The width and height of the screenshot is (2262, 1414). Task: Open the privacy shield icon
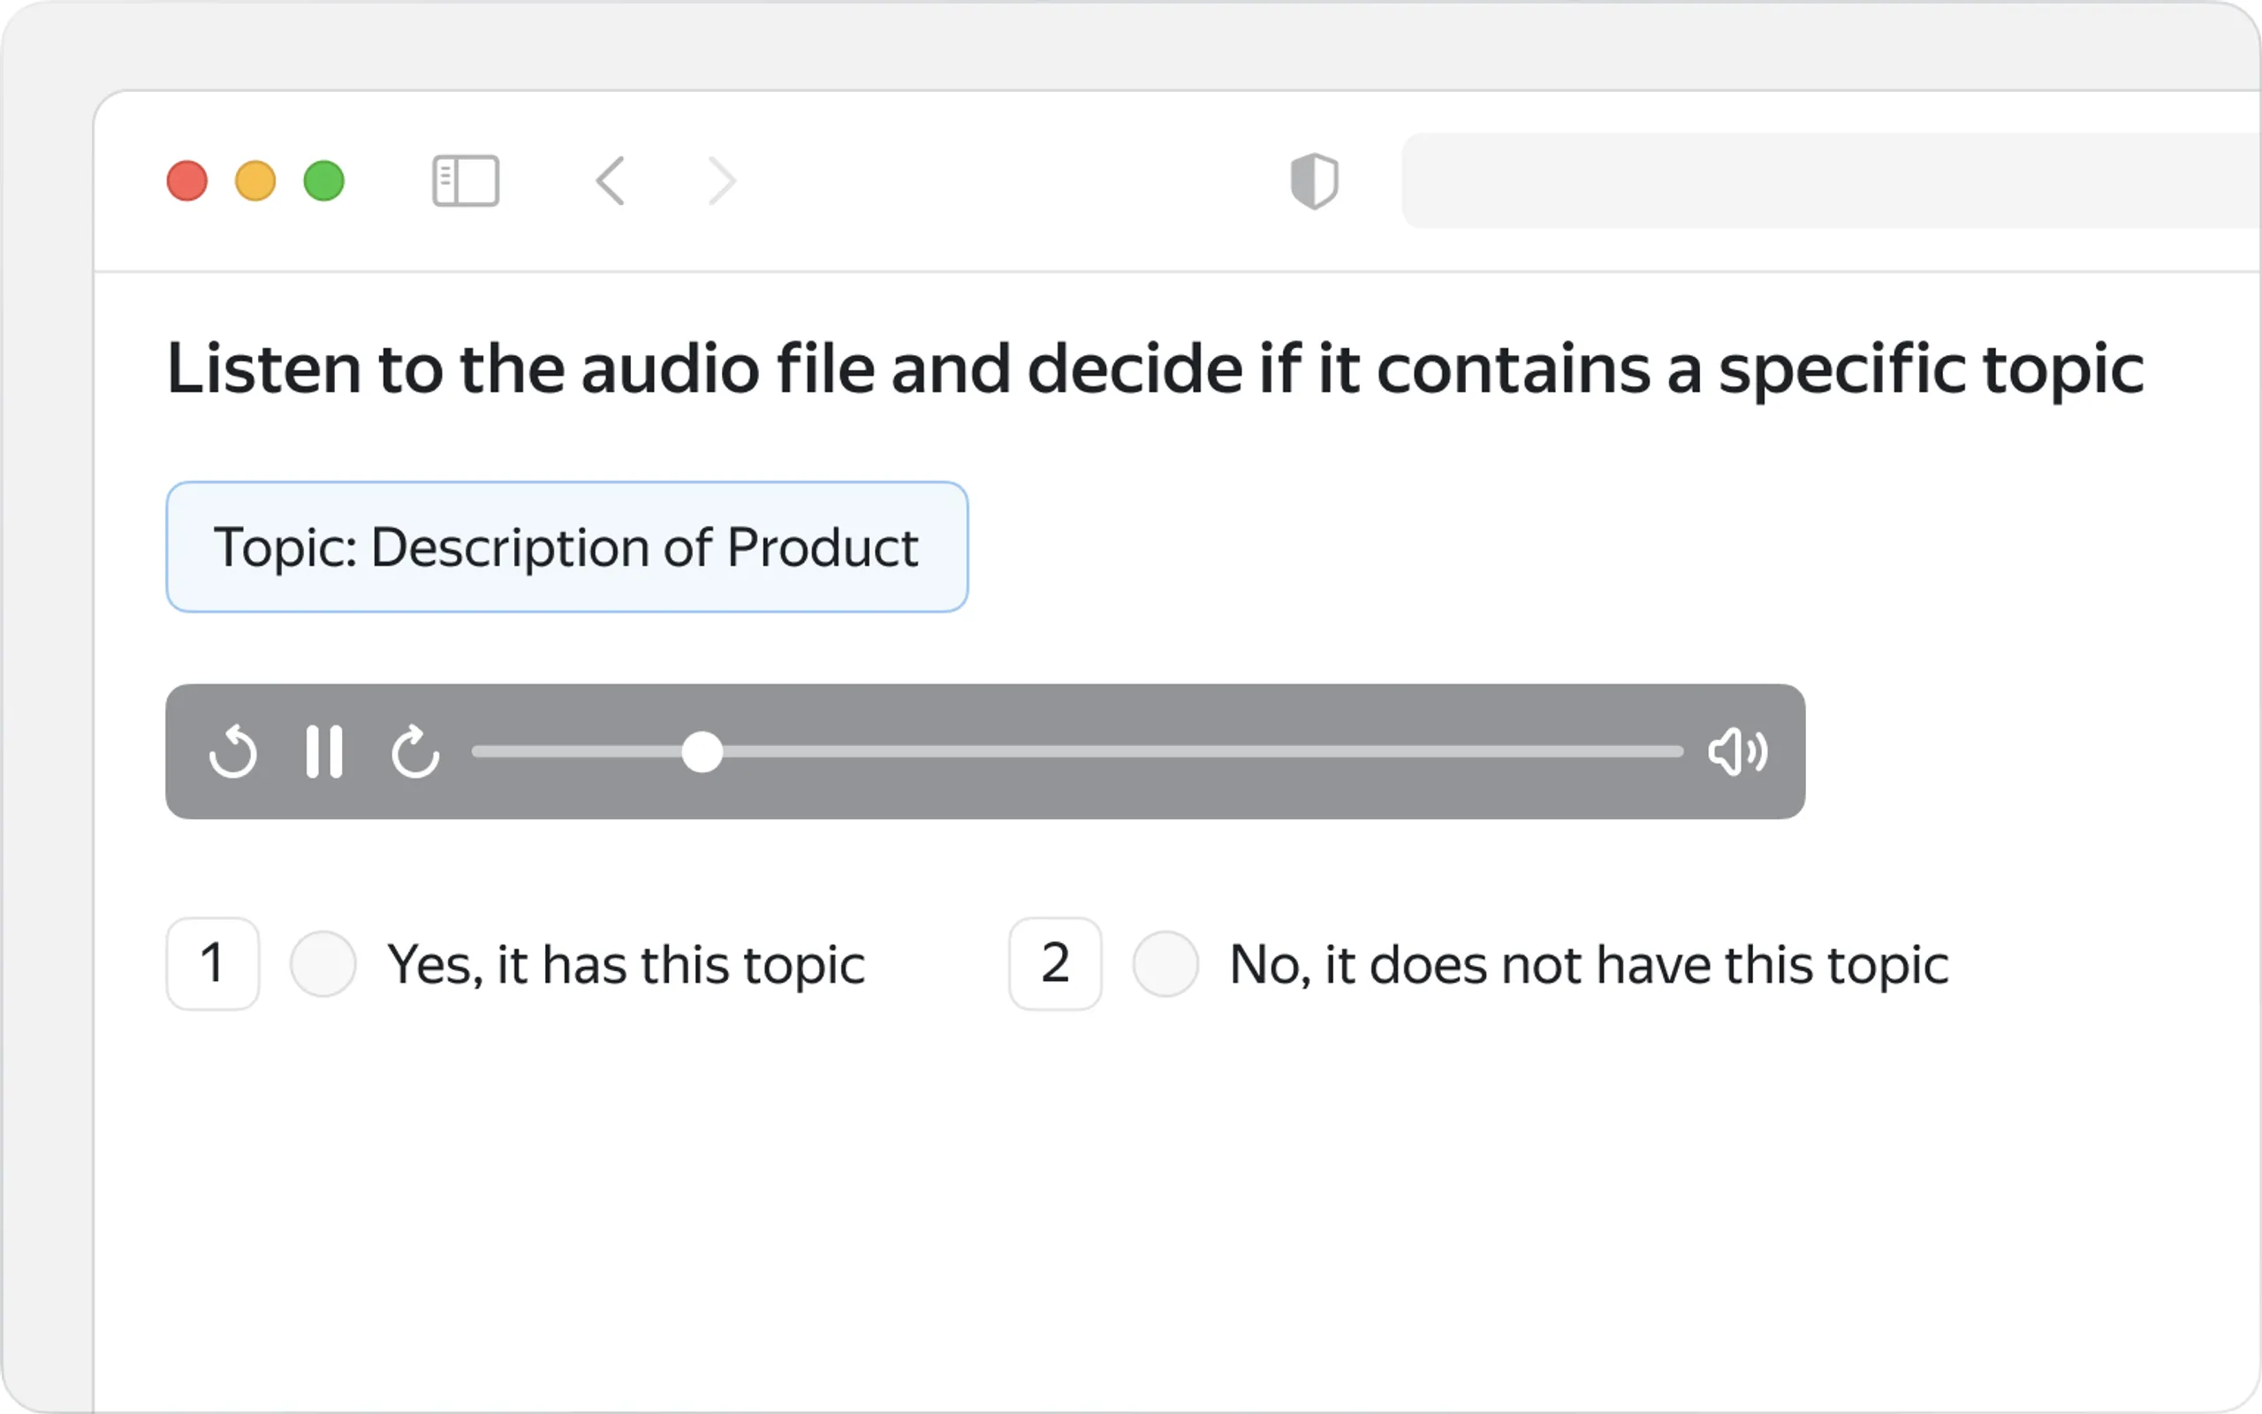click(x=1314, y=180)
